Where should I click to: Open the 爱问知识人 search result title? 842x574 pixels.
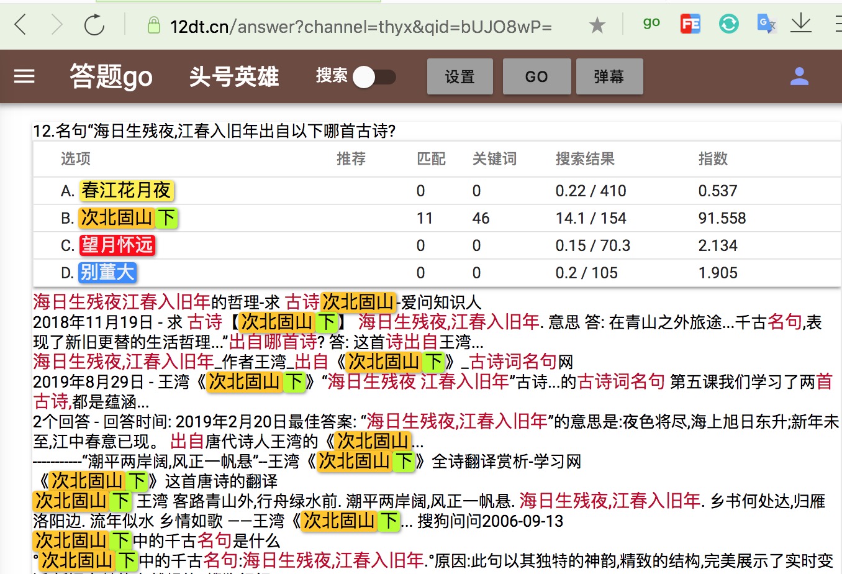pos(257,302)
